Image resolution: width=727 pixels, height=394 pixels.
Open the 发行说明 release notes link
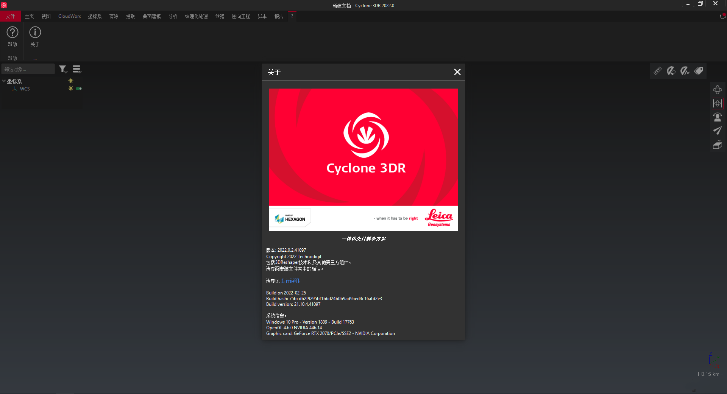coord(290,281)
